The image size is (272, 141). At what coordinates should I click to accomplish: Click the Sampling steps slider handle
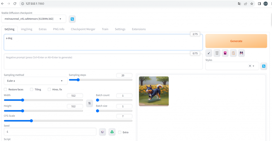78,80
